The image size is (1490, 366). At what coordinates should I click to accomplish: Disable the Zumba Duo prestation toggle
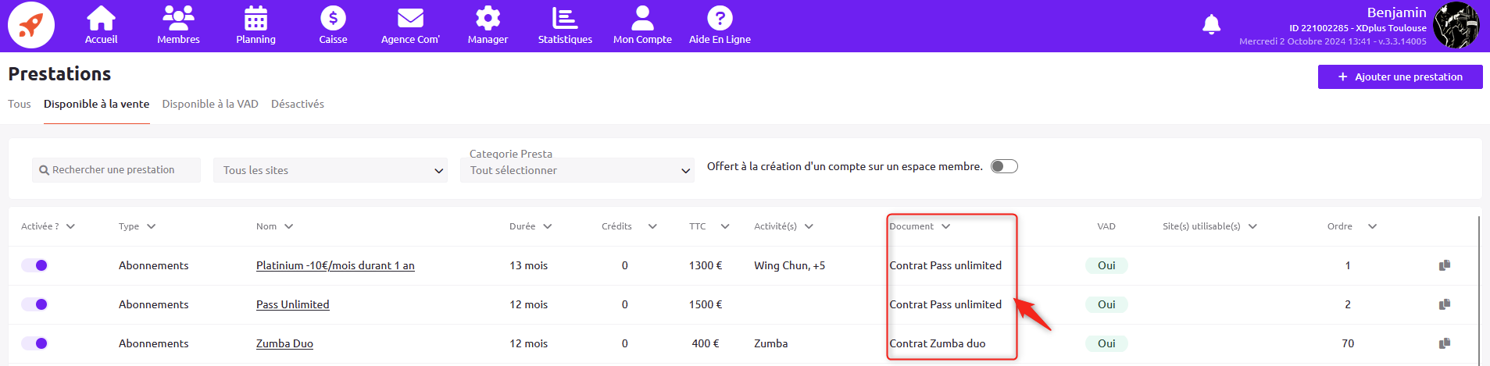34,343
